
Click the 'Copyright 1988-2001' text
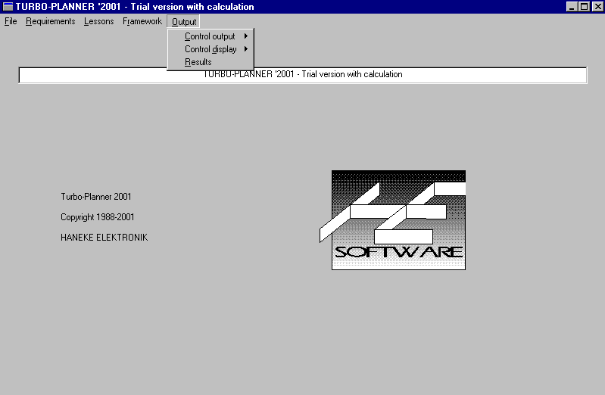click(x=97, y=217)
